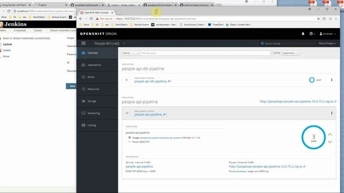Open people-api-db-pipeline, #1 deployment link

153,81
